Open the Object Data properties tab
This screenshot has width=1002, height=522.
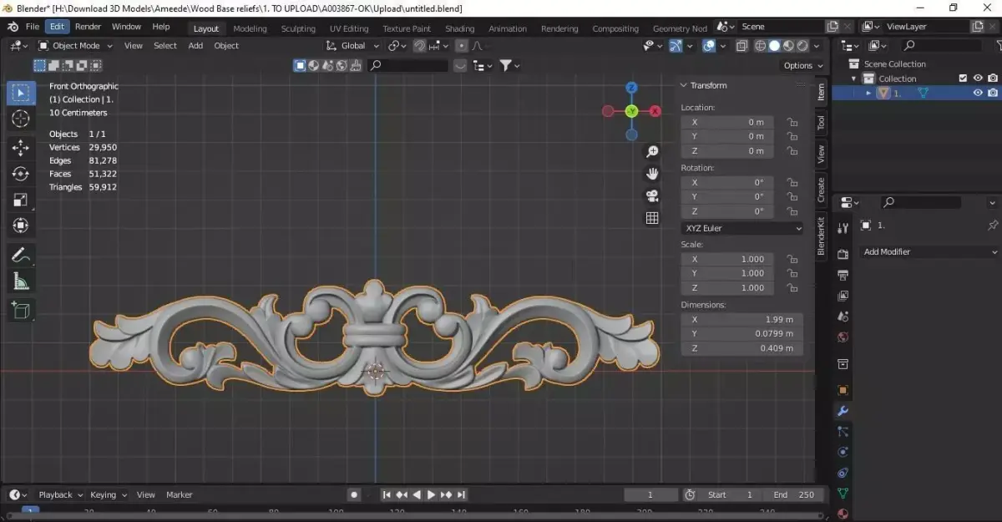pyautogui.click(x=843, y=494)
